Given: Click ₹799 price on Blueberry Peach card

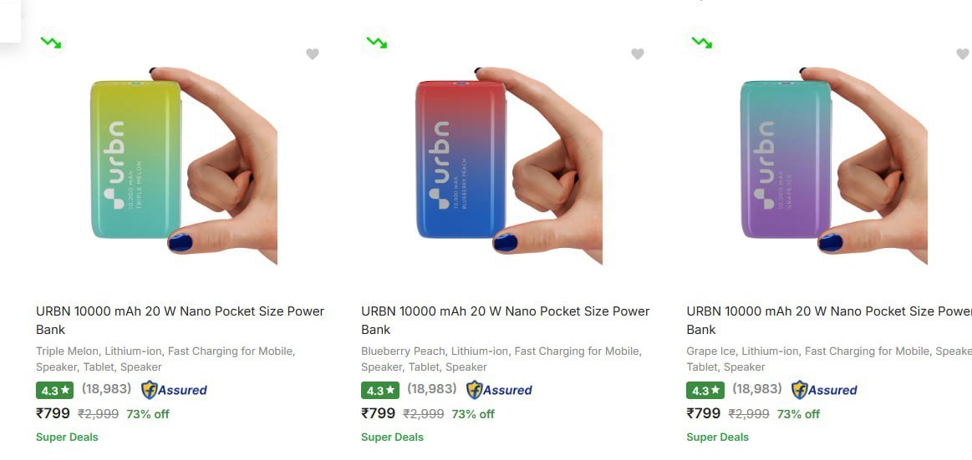Looking at the screenshot, I should click(x=378, y=413).
